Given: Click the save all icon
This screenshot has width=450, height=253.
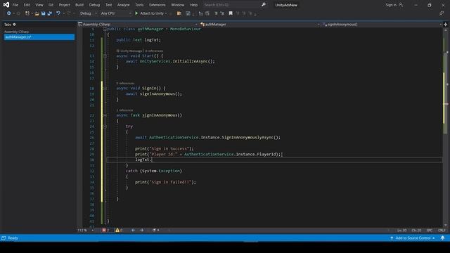Looking at the screenshot, I should click(50, 13).
